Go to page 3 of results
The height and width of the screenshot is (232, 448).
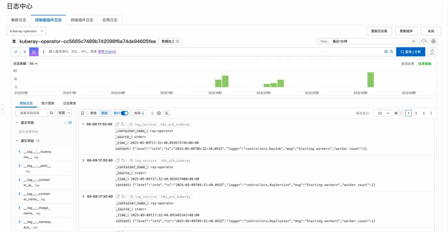click(424, 113)
